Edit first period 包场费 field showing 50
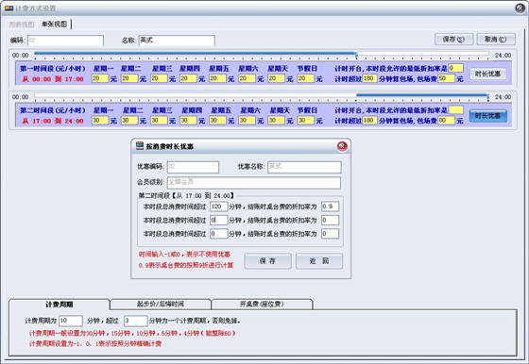Viewport: 529px width, 364px height. pos(446,78)
